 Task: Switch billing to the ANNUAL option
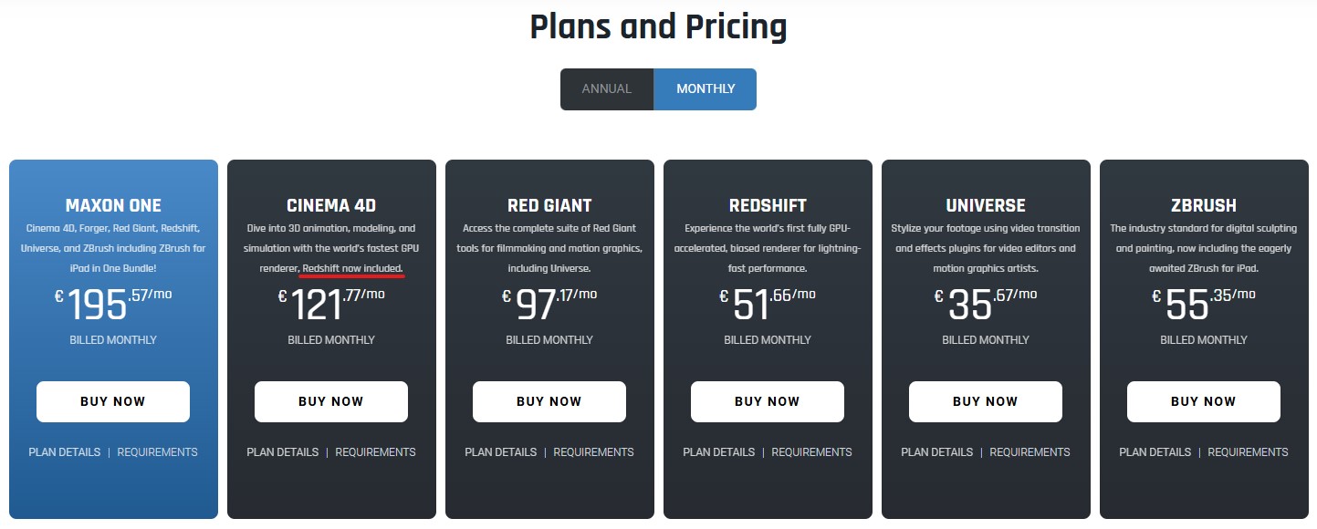(607, 89)
